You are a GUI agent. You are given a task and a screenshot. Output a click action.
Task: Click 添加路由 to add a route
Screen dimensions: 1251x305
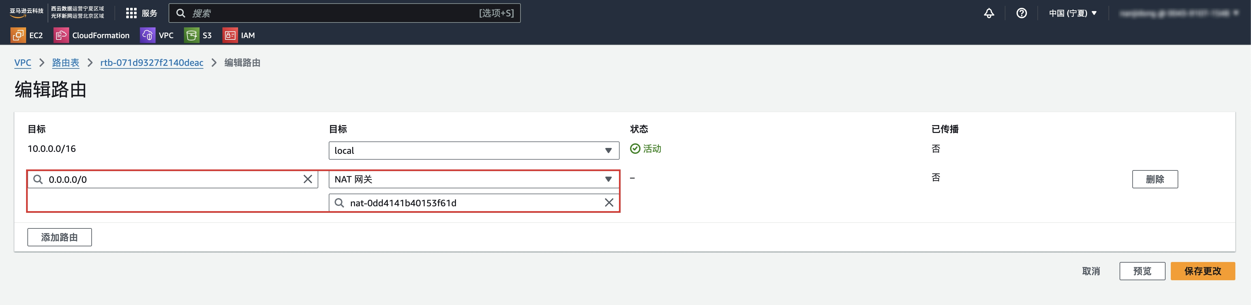(x=59, y=237)
